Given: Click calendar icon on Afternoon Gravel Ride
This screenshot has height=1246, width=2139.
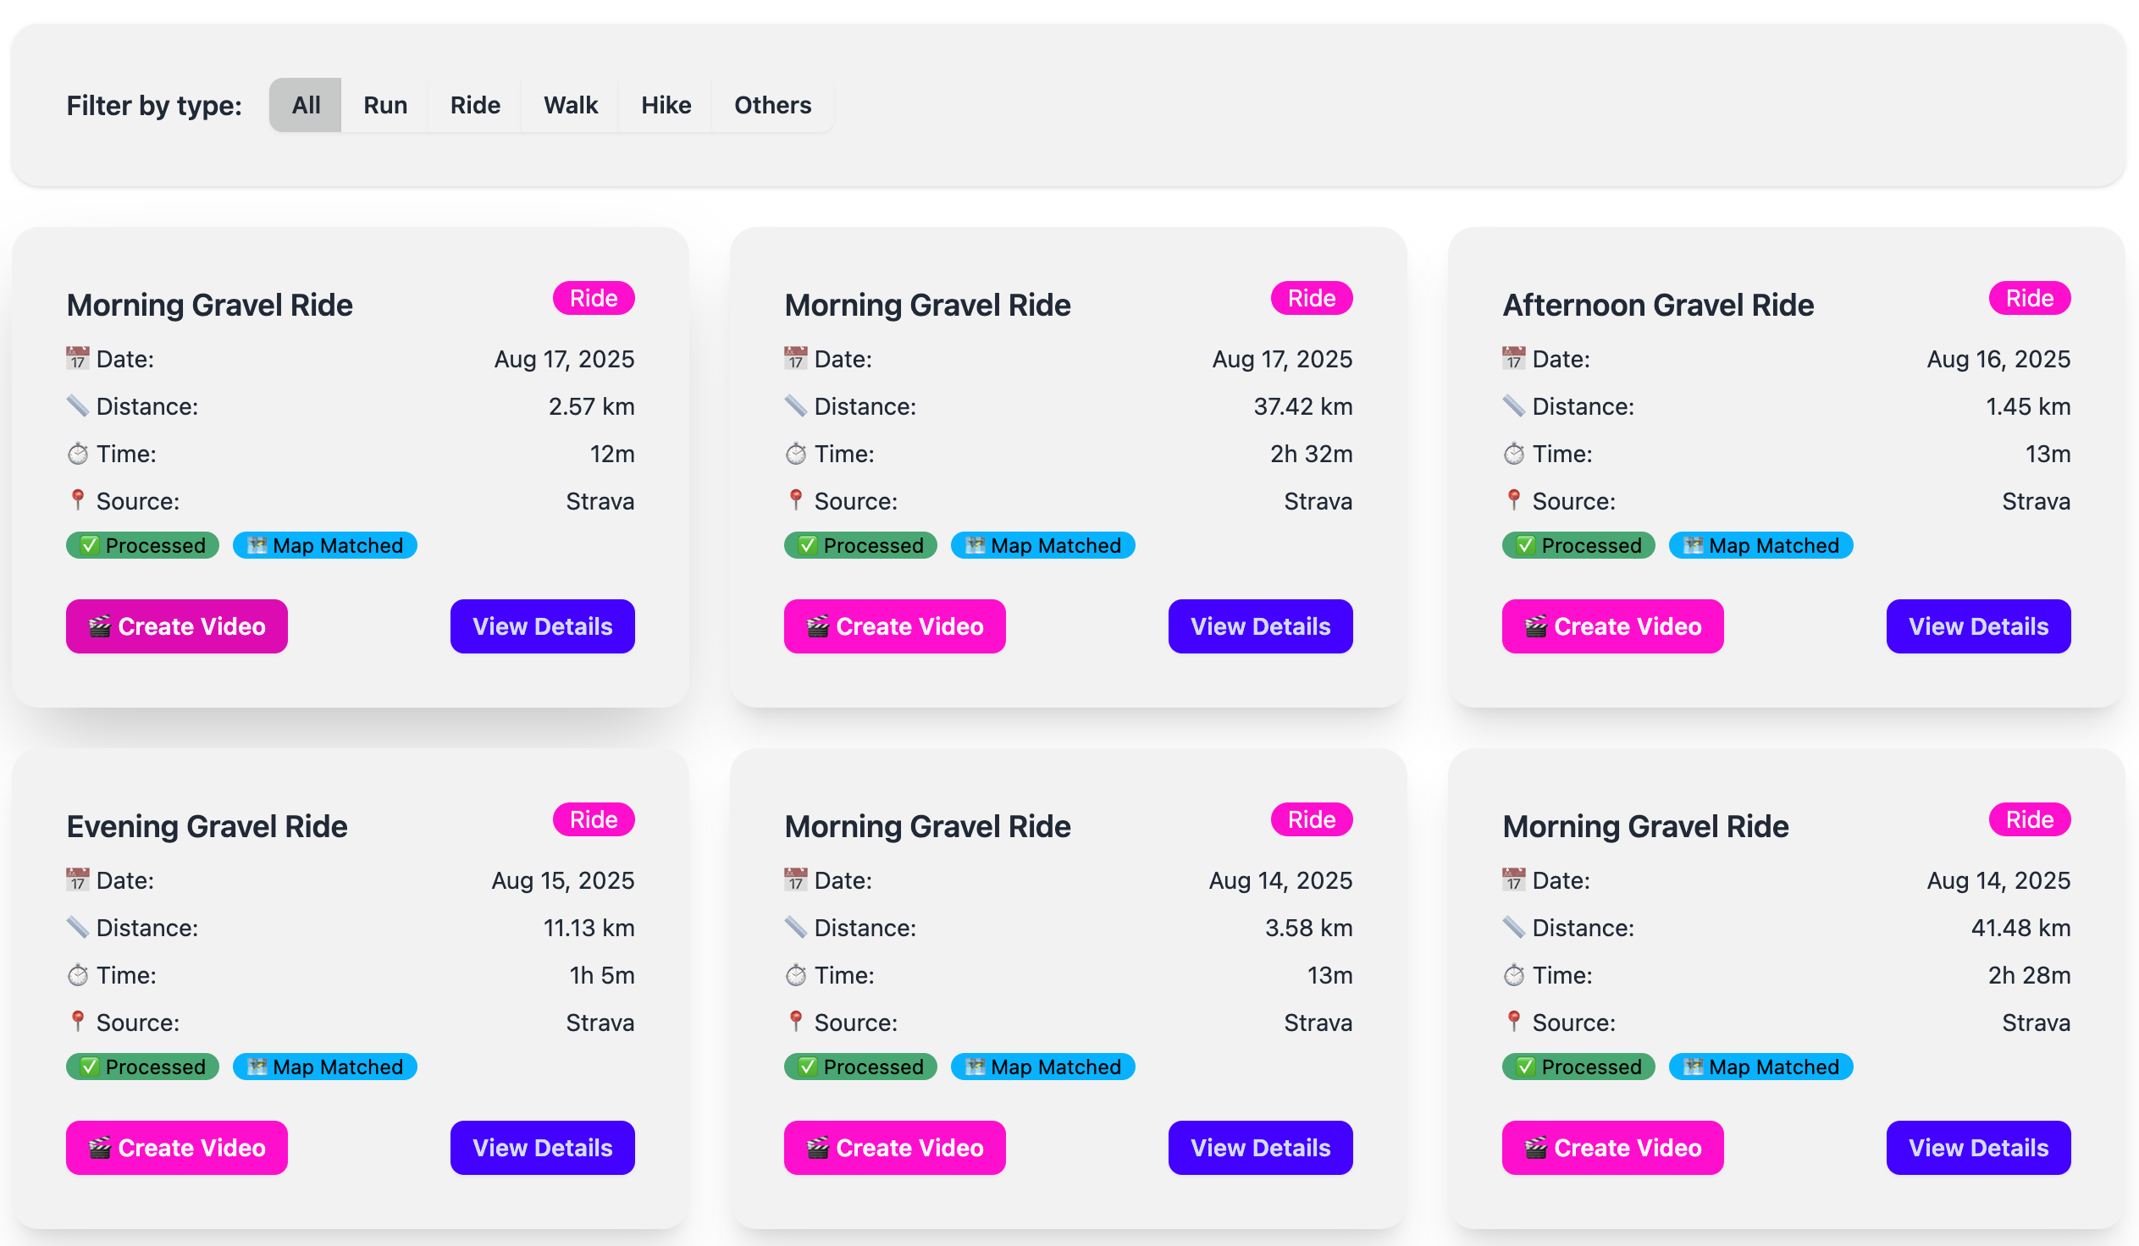Looking at the screenshot, I should (1512, 359).
